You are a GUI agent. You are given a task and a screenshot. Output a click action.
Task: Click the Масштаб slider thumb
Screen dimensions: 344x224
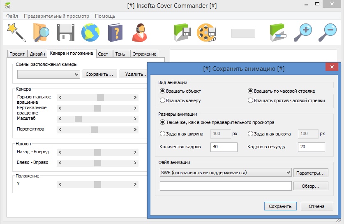tap(78, 119)
